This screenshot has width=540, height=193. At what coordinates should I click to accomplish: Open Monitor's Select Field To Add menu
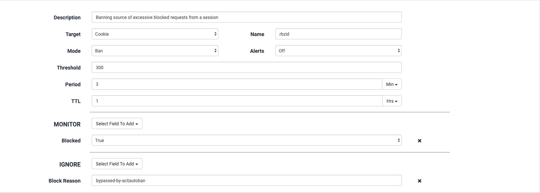point(117,124)
